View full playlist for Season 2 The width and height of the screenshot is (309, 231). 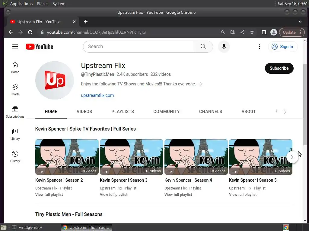point(49,195)
